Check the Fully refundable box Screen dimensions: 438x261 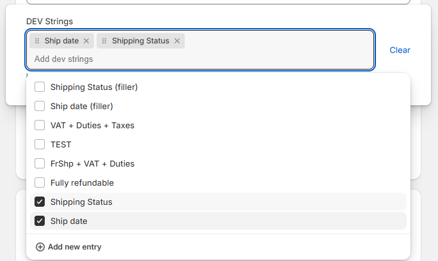pyautogui.click(x=40, y=183)
